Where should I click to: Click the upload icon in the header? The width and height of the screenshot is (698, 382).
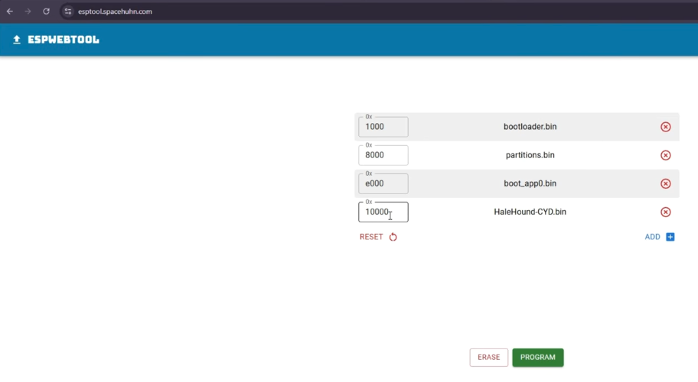coord(17,40)
